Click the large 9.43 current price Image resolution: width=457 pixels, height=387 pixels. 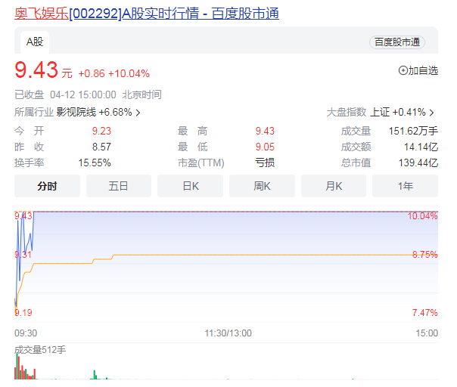pos(36,70)
